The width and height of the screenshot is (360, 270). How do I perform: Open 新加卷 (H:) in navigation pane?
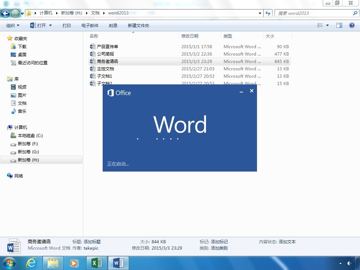(x=28, y=160)
